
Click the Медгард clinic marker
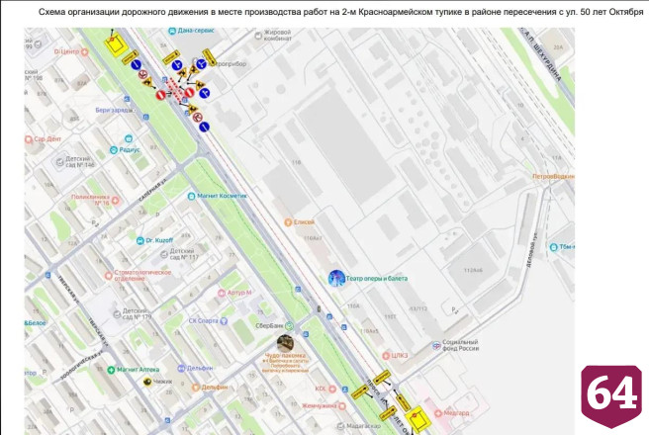click(438, 412)
